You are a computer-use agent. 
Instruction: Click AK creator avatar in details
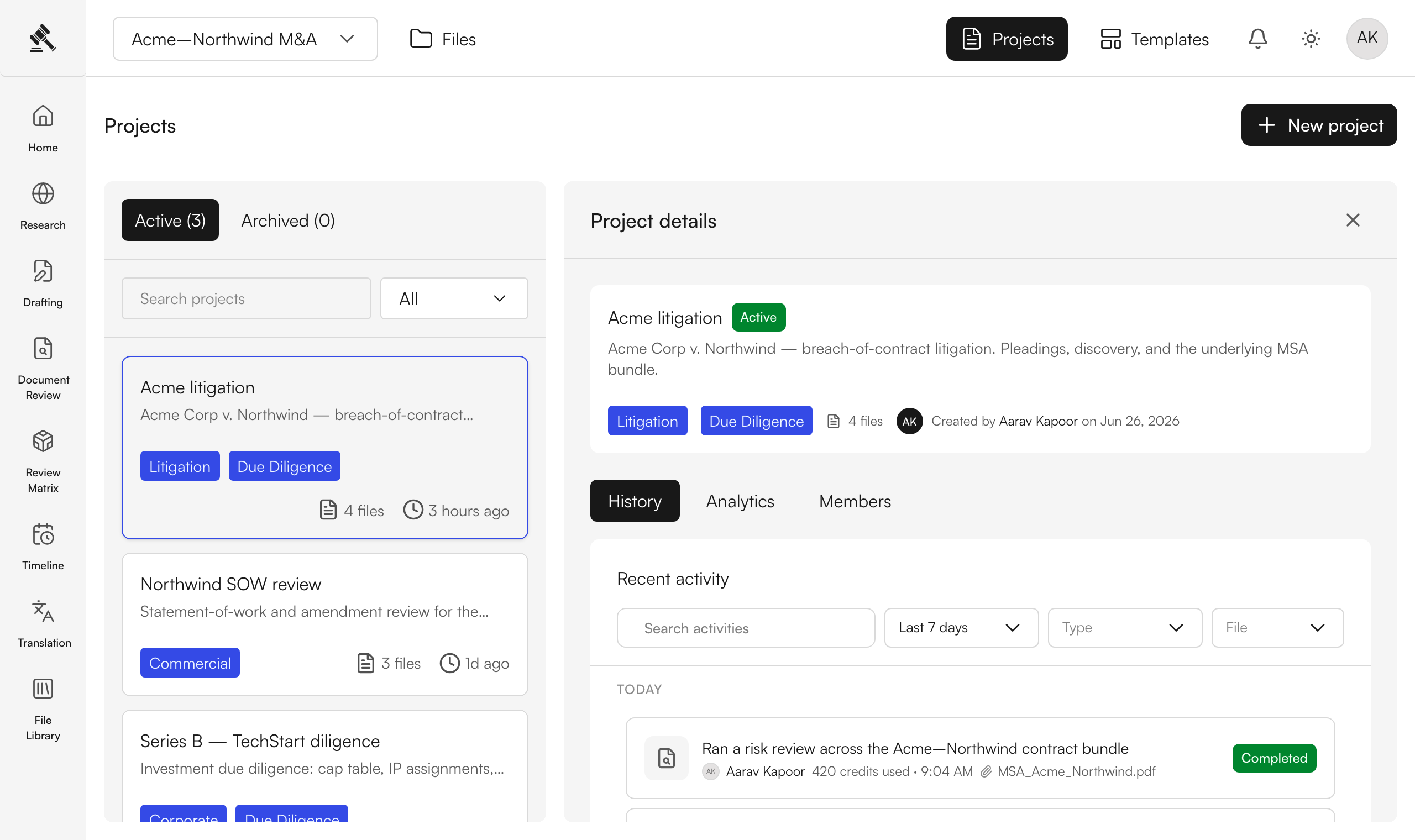tap(910, 421)
